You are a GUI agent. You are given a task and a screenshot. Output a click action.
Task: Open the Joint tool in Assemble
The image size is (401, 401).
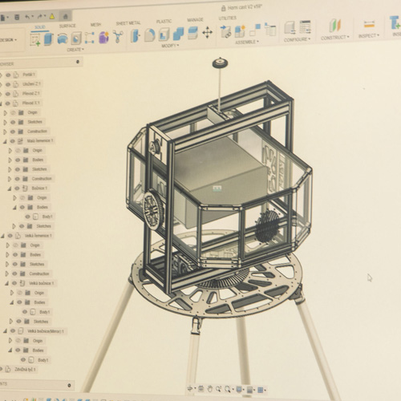click(x=226, y=32)
